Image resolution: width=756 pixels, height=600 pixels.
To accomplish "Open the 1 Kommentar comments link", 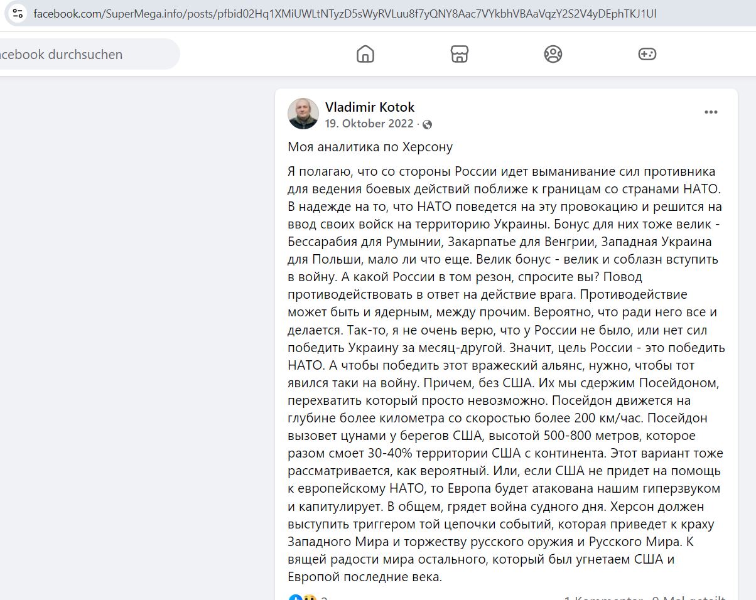I will click(x=603, y=597).
